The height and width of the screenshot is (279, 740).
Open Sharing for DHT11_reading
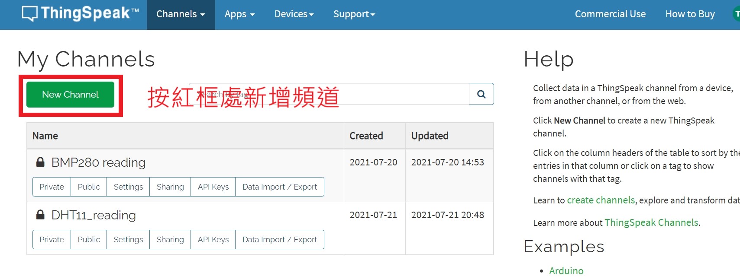pyautogui.click(x=170, y=240)
